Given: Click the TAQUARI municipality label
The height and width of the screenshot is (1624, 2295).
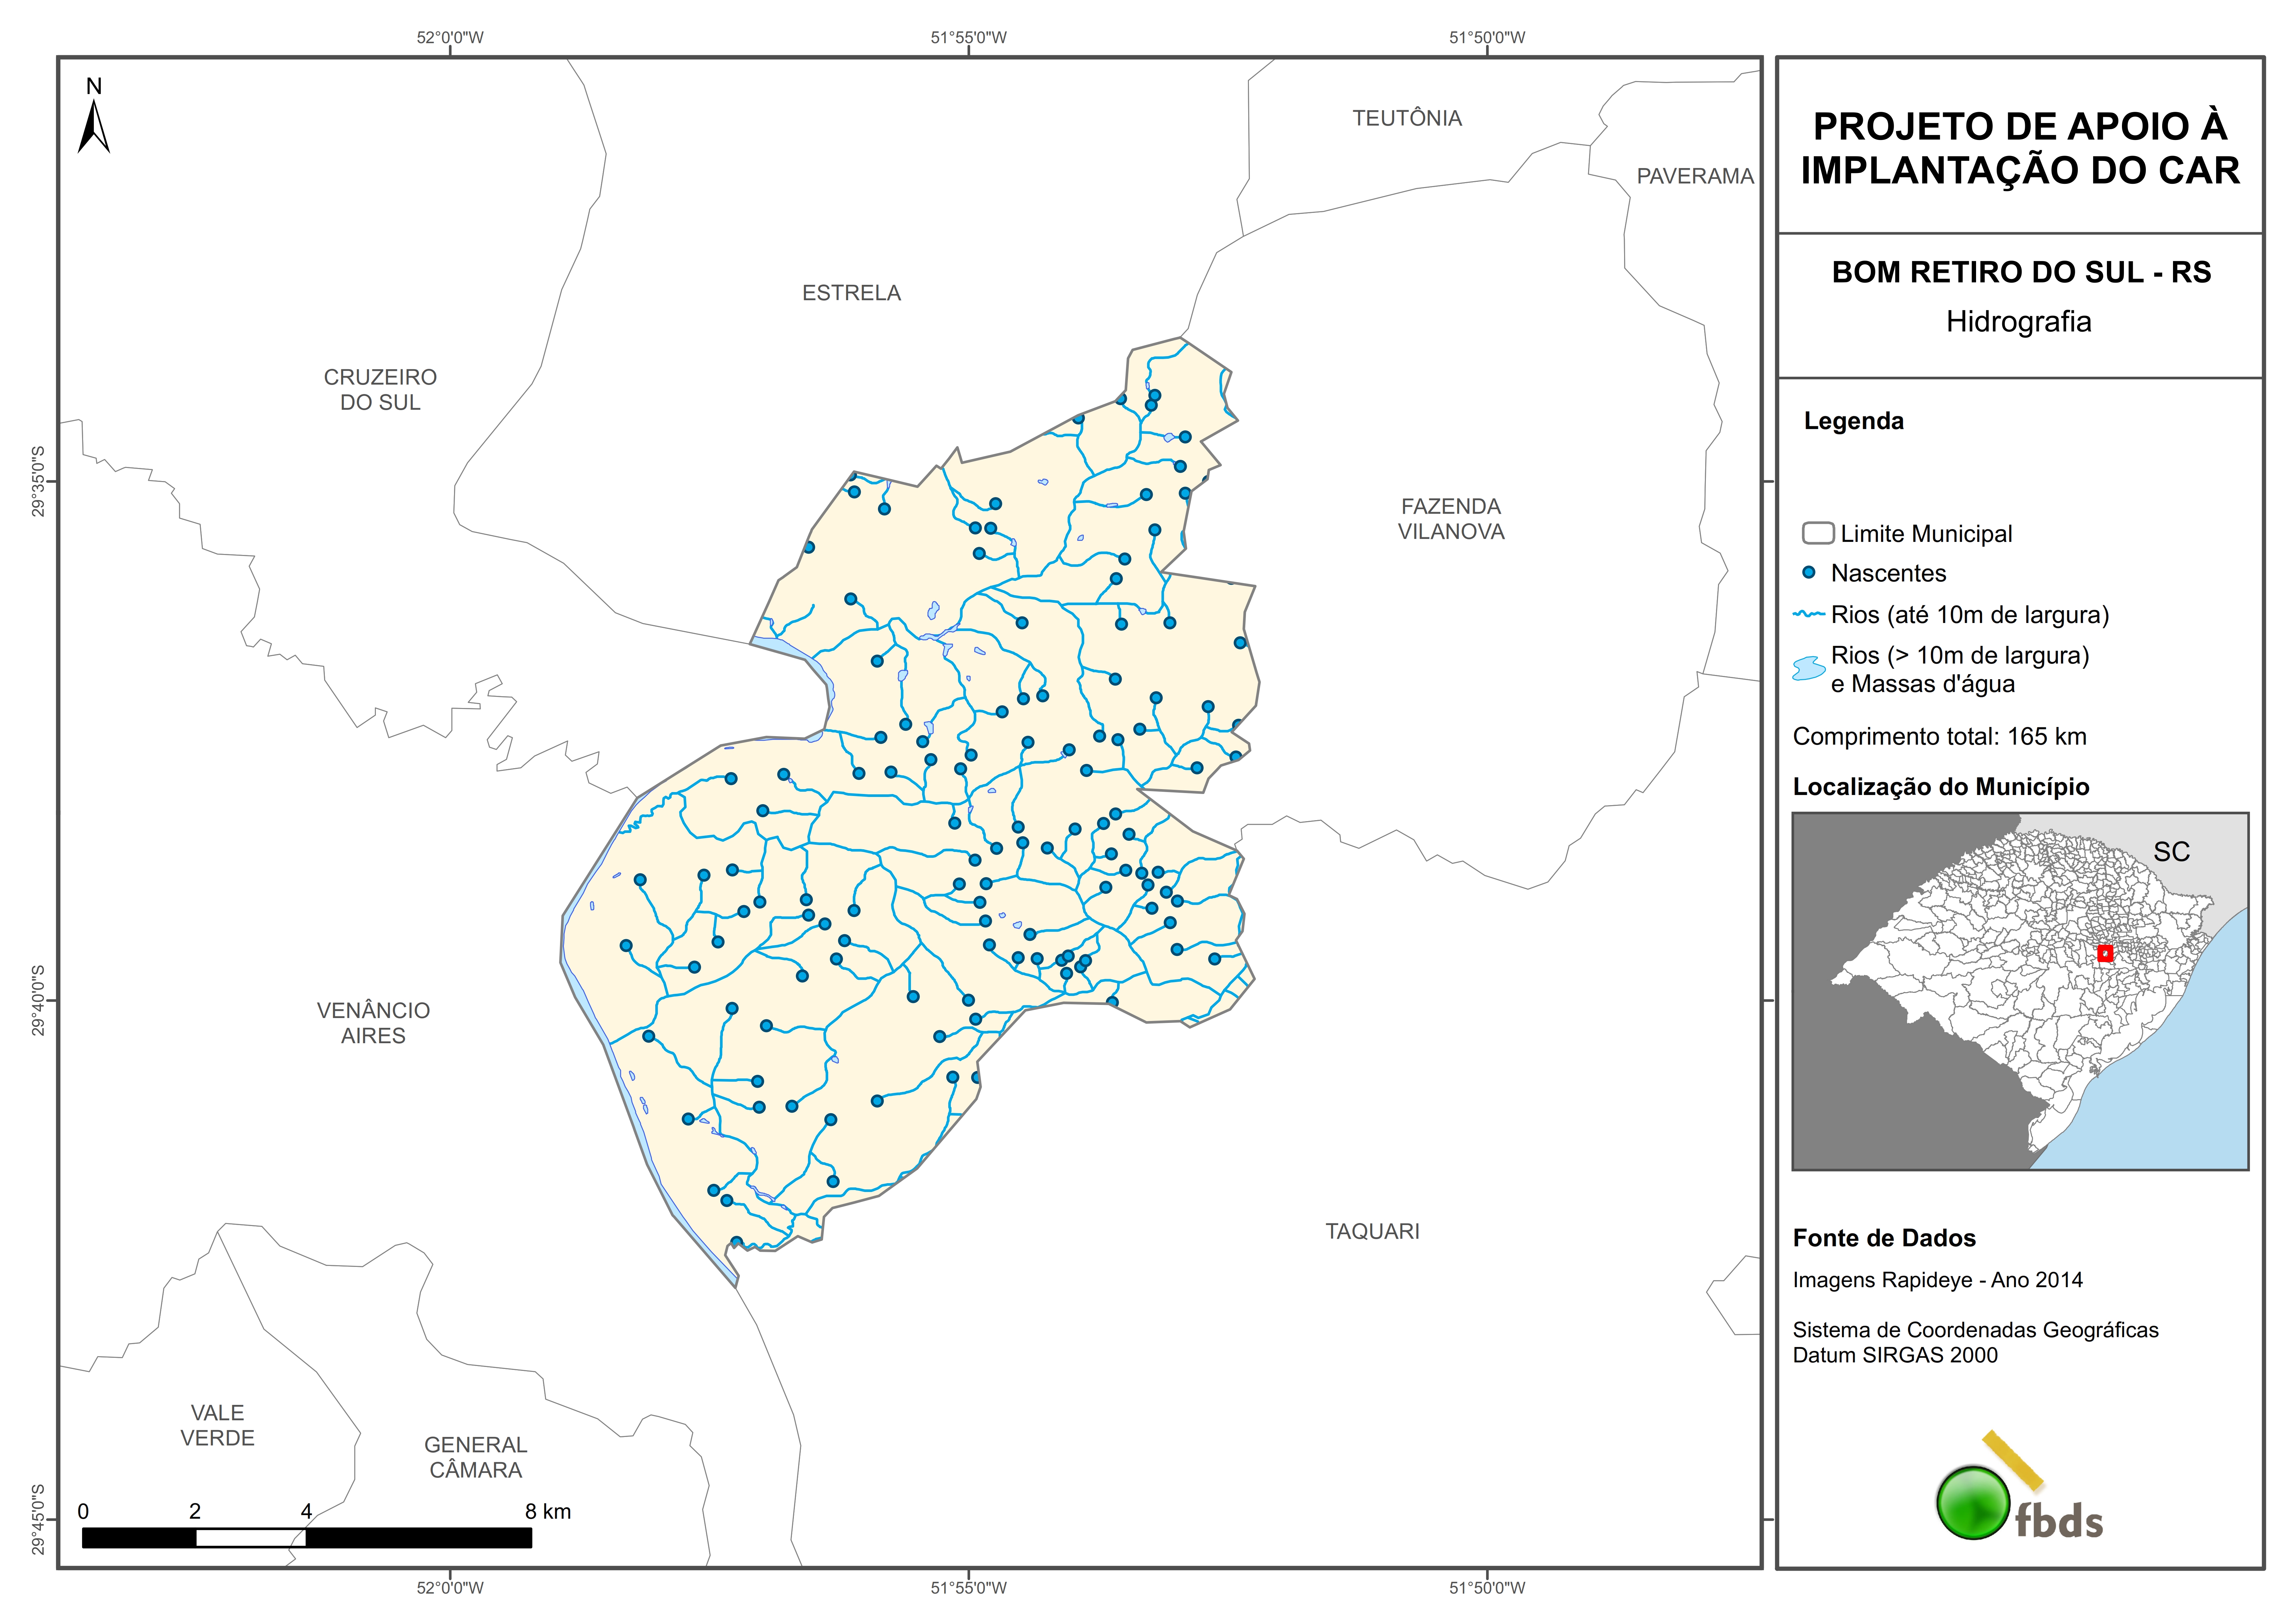Looking at the screenshot, I should click(1372, 1231).
